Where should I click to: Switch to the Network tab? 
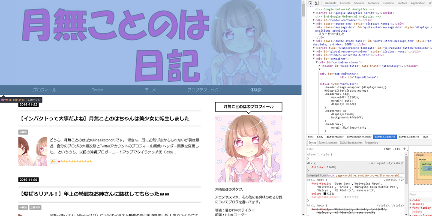pyautogui.click(x=373, y=3)
